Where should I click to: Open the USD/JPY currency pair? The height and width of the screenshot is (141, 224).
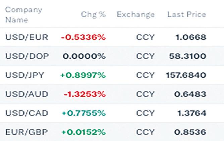[24, 75]
